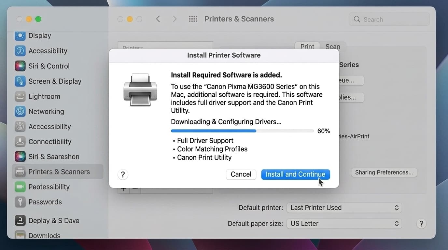The width and height of the screenshot is (448, 250).
Task: Switch to the Scan tab
Action: [333, 47]
